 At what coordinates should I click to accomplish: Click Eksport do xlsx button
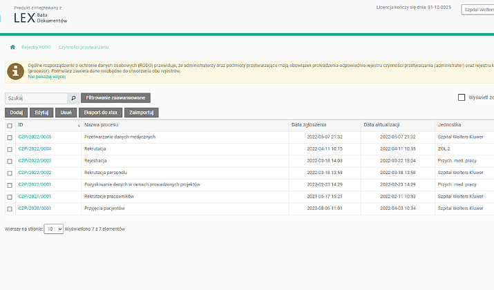coord(100,112)
